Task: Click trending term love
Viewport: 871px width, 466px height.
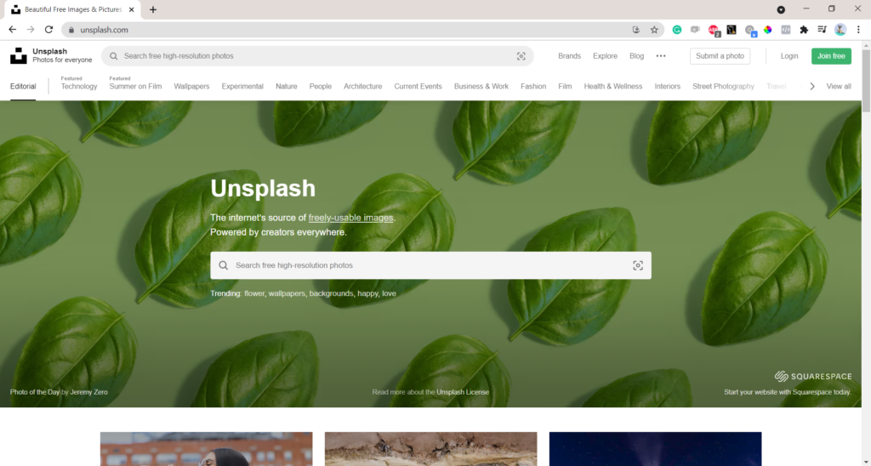Action: click(x=389, y=293)
